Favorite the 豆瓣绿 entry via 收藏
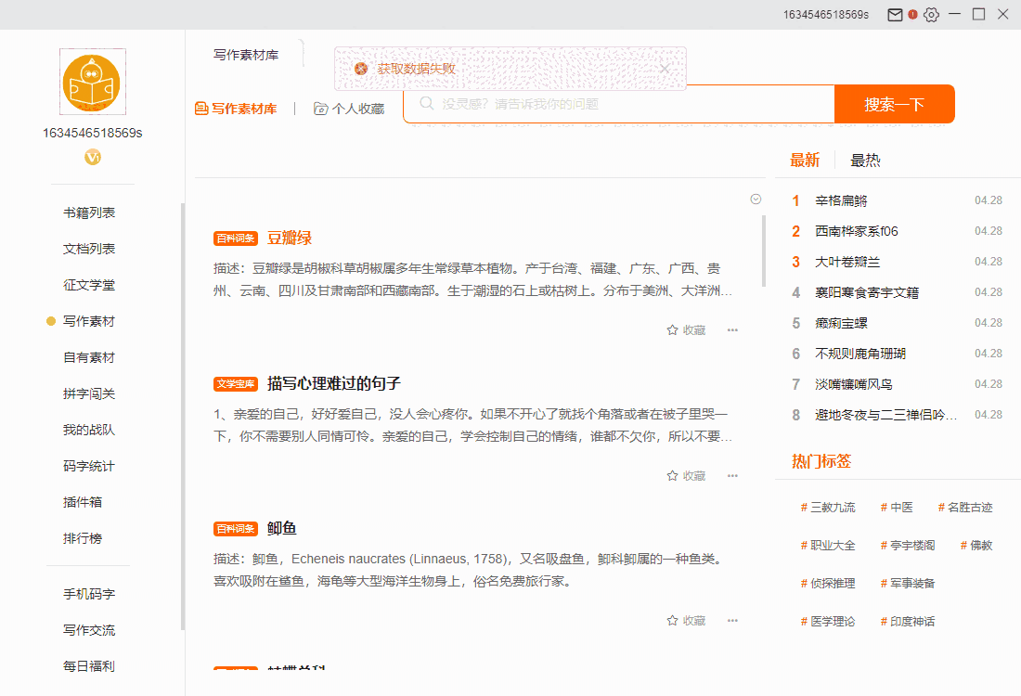 coord(685,329)
